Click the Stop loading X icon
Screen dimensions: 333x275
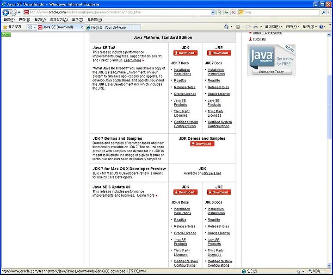tap(233, 12)
